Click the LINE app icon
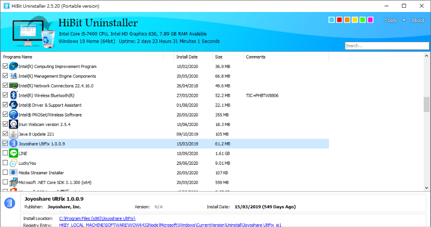This screenshot has height=227, width=431. tap(13, 153)
